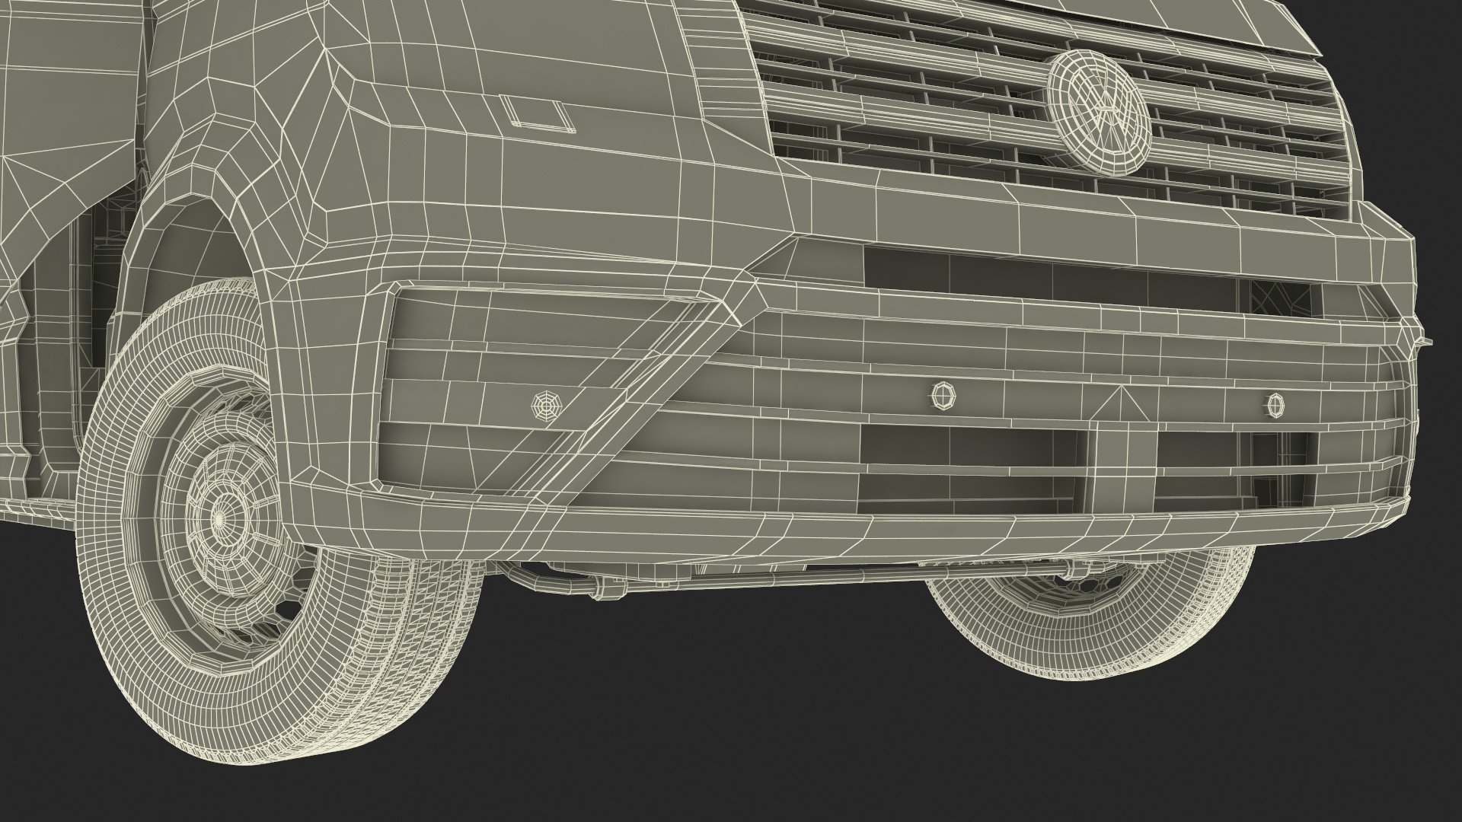Select the right round bumper sensor
This screenshot has height=822, width=1462.
(x=1275, y=405)
